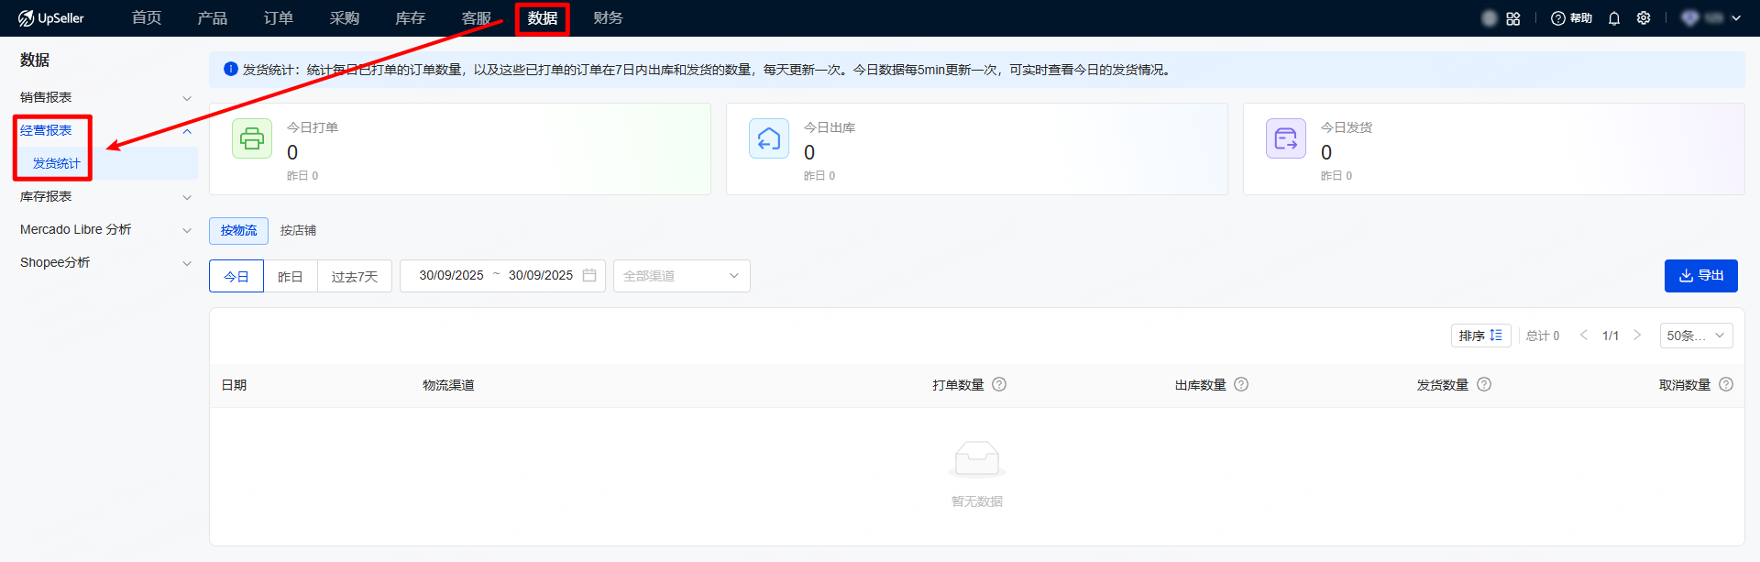Image resolution: width=1760 pixels, height=562 pixels.
Task: Select the 过去7天 date filter
Action: (x=355, y=276)
